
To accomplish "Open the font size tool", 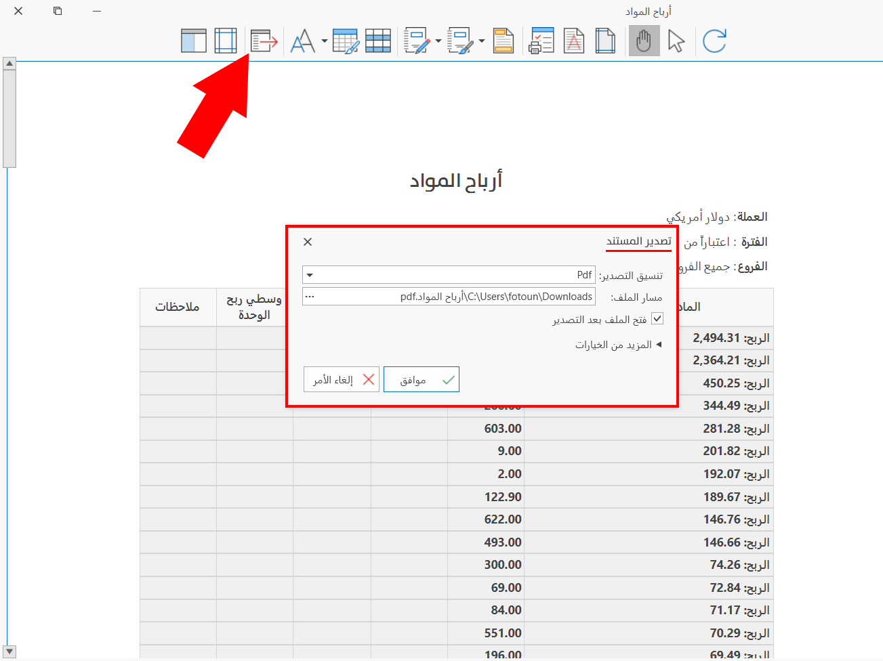I will click(x=303, y=41).
